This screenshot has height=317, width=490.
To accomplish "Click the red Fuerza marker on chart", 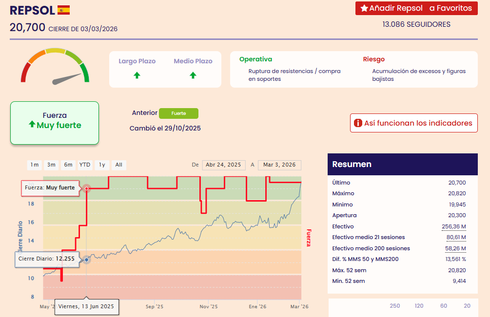I will pos(87,188).
